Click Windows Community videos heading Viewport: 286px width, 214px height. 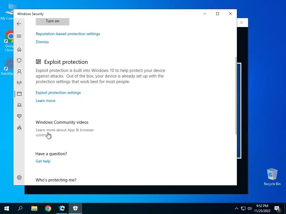point(62,122)
